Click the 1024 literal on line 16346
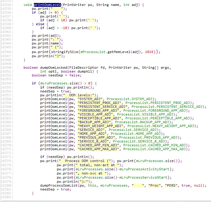Viewport: 211px width, 202px height. tap(149, 52)
